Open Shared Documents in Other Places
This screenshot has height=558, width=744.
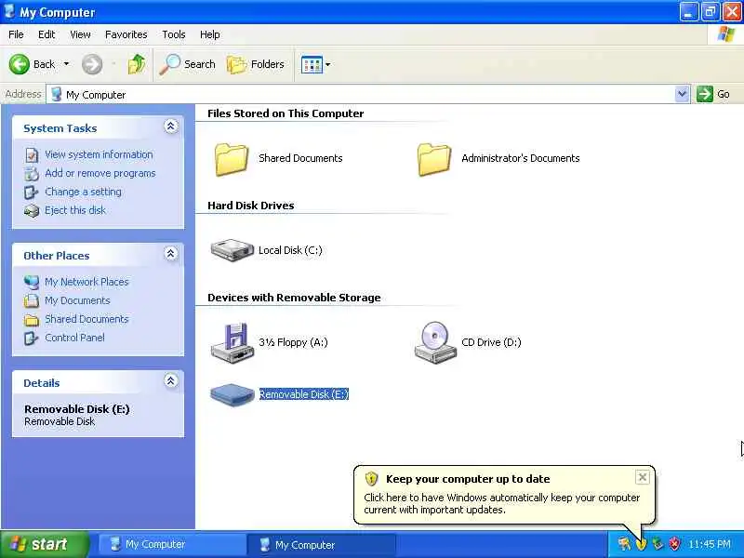coord(86,319)
